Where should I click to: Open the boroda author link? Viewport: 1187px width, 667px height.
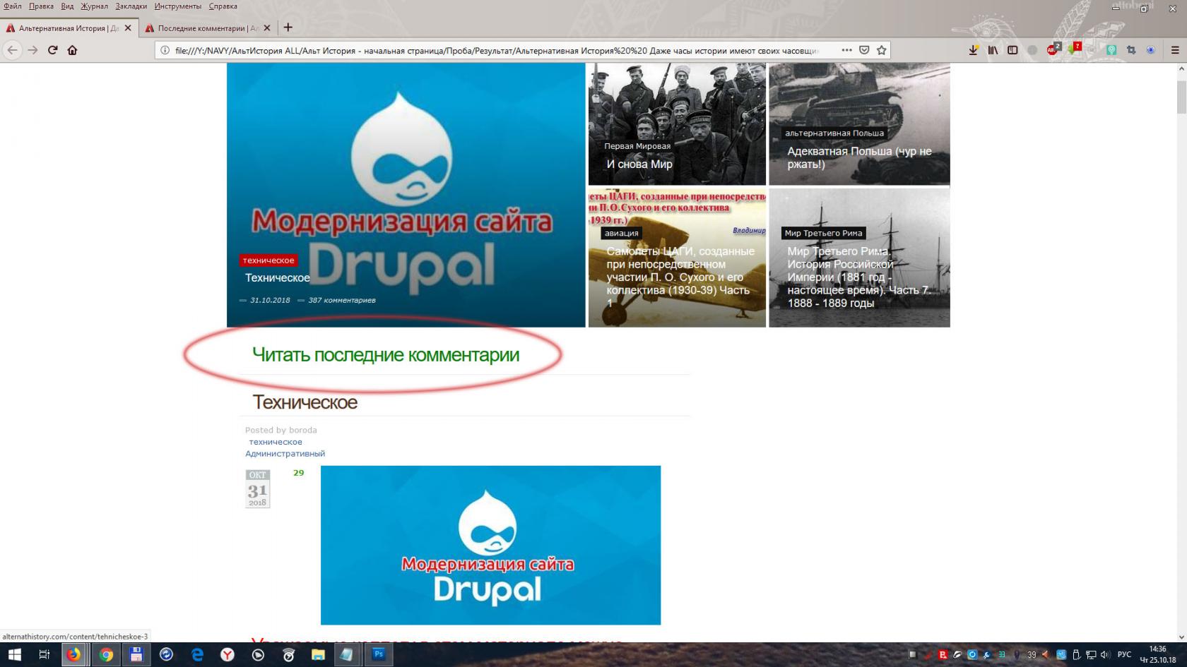pos(303,430)
